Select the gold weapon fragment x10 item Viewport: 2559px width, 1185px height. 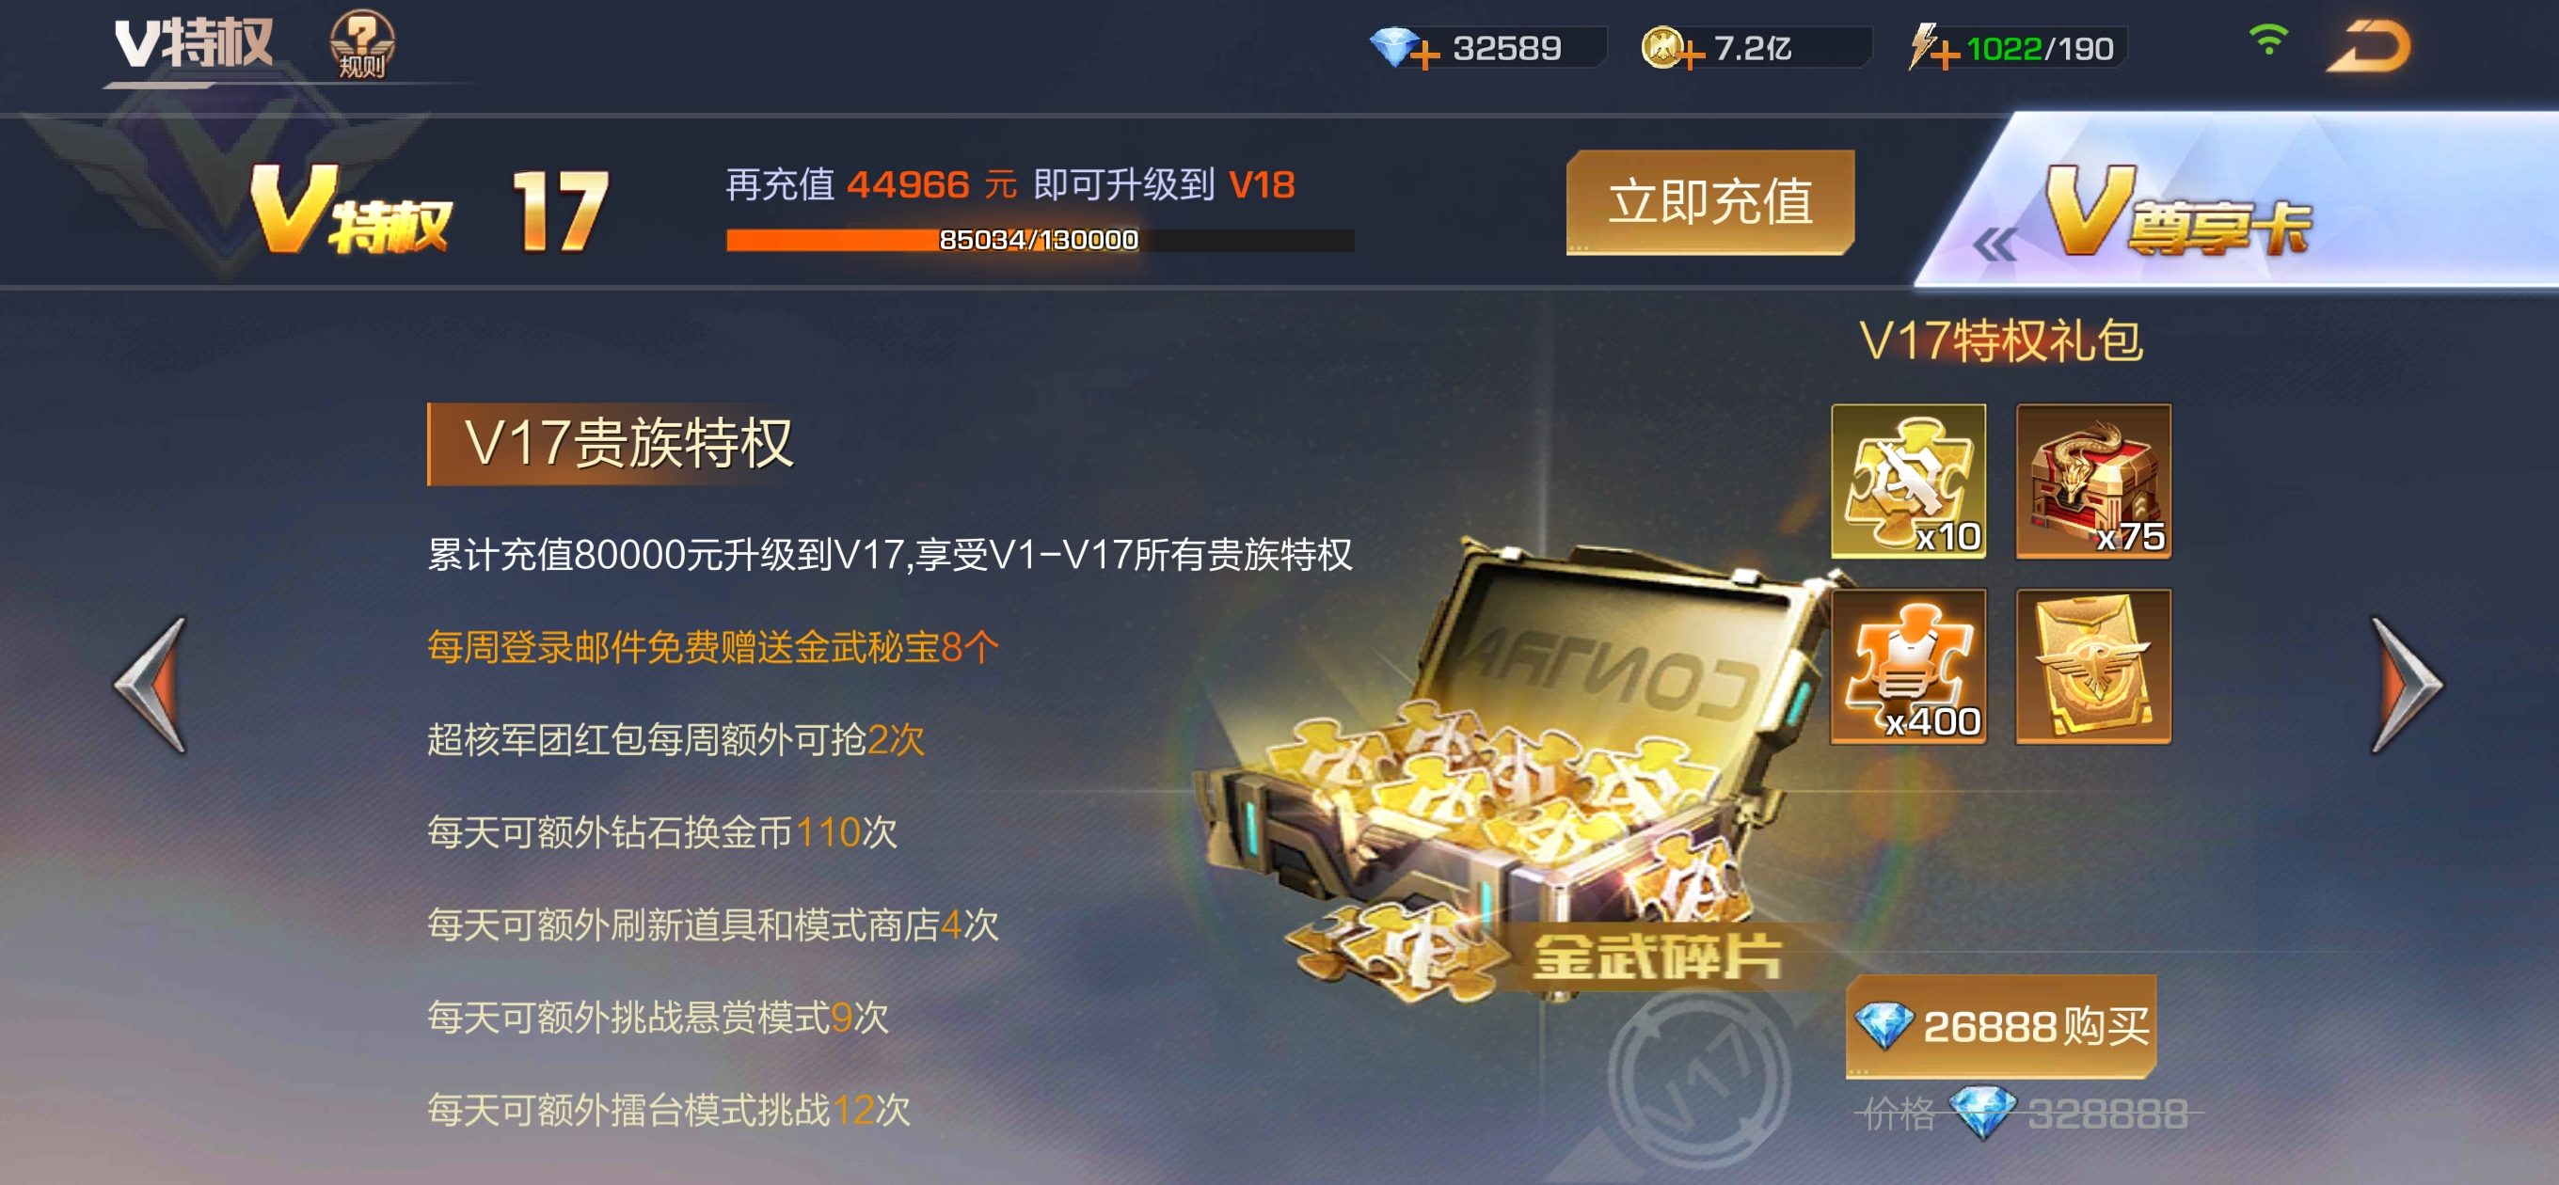[x=1908, y=481]
